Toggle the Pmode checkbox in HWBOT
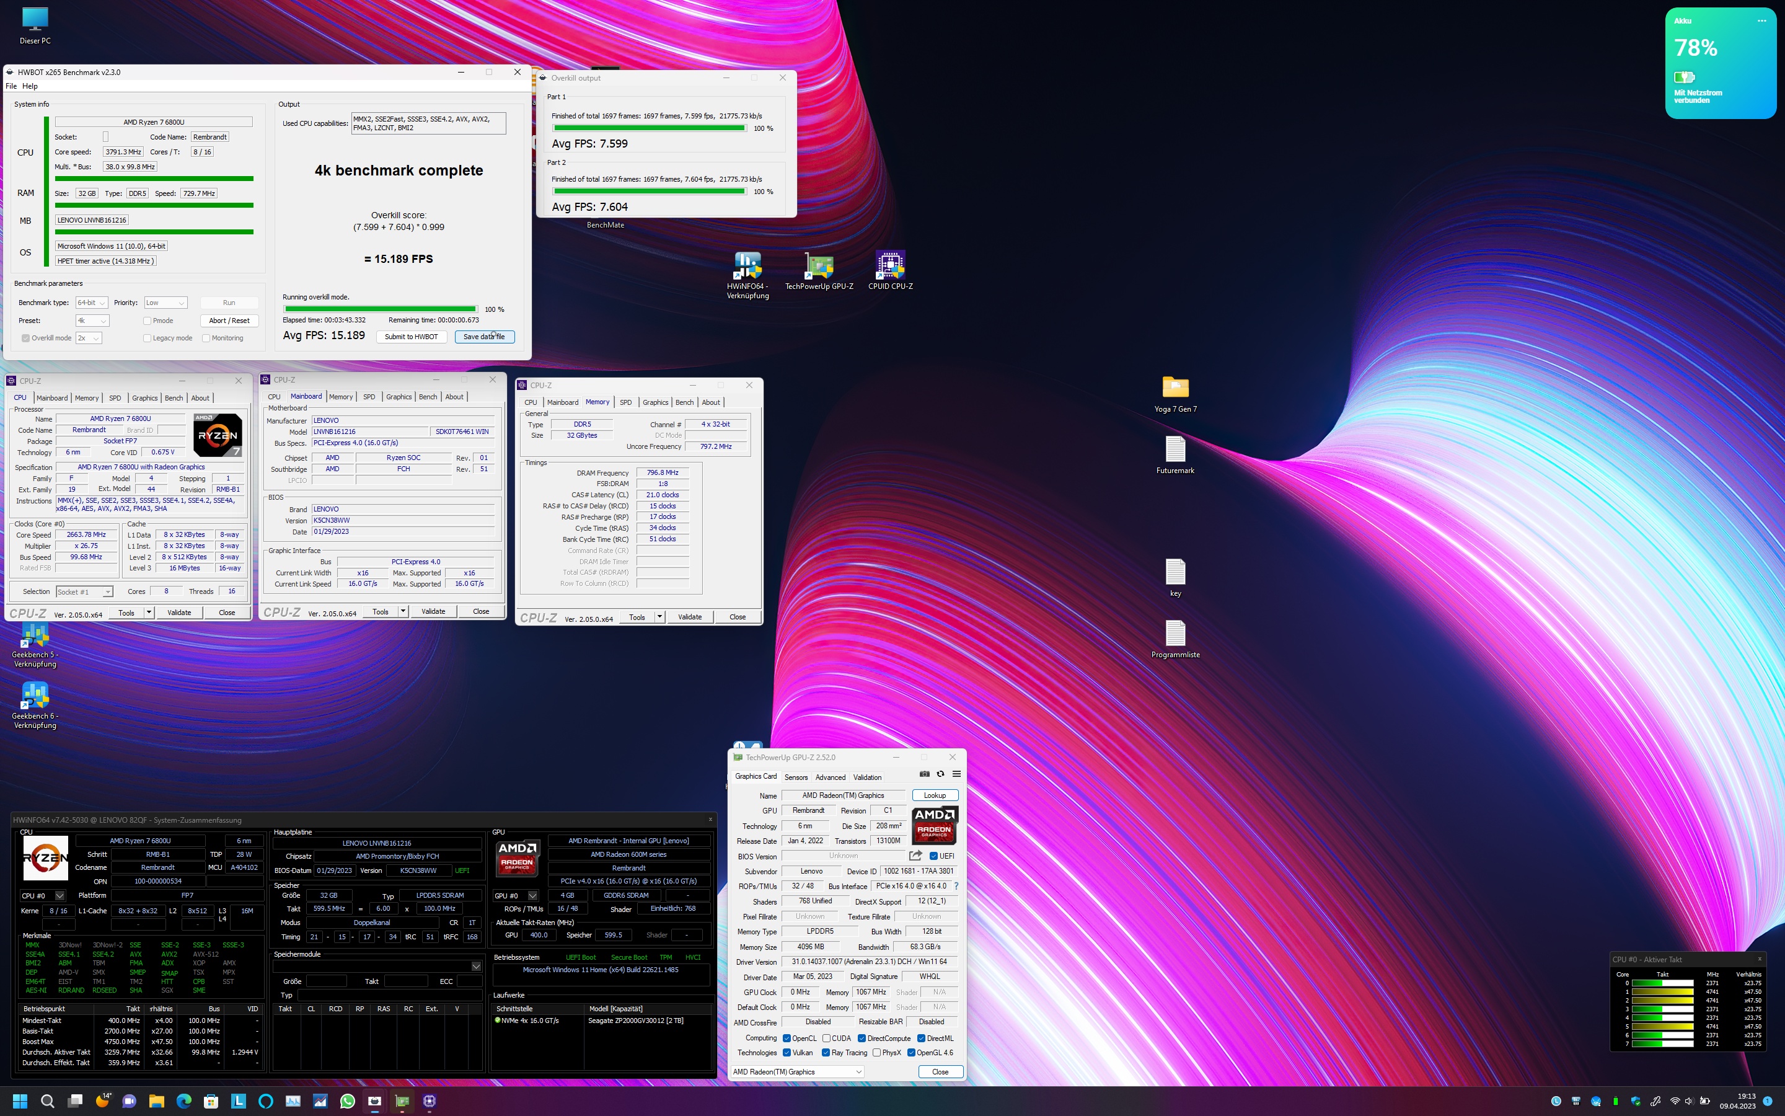1785x1116 pixels. pos(147,321)
